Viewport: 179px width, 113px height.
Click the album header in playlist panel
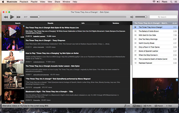click(x=155, y=23)
